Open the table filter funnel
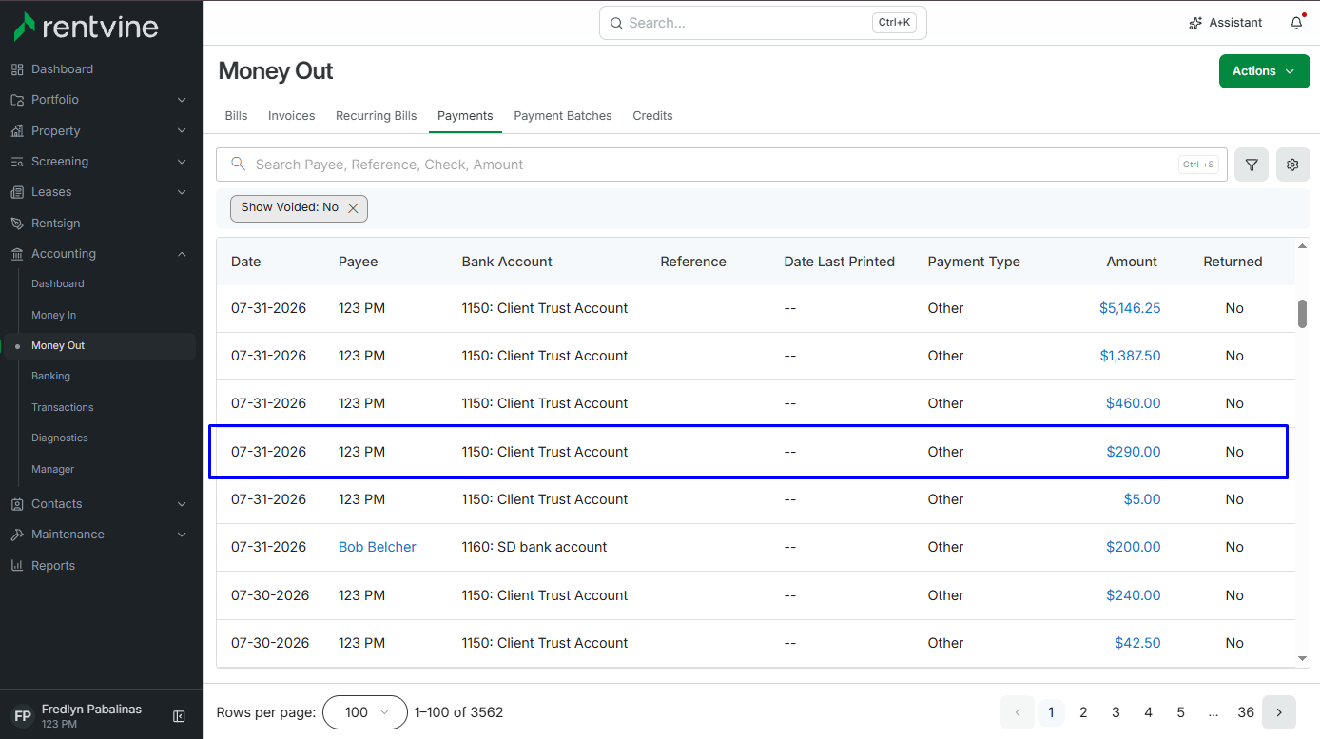Image resolution: width=1320 pixels, height=739 pixels. click(x=1252, y=165)
